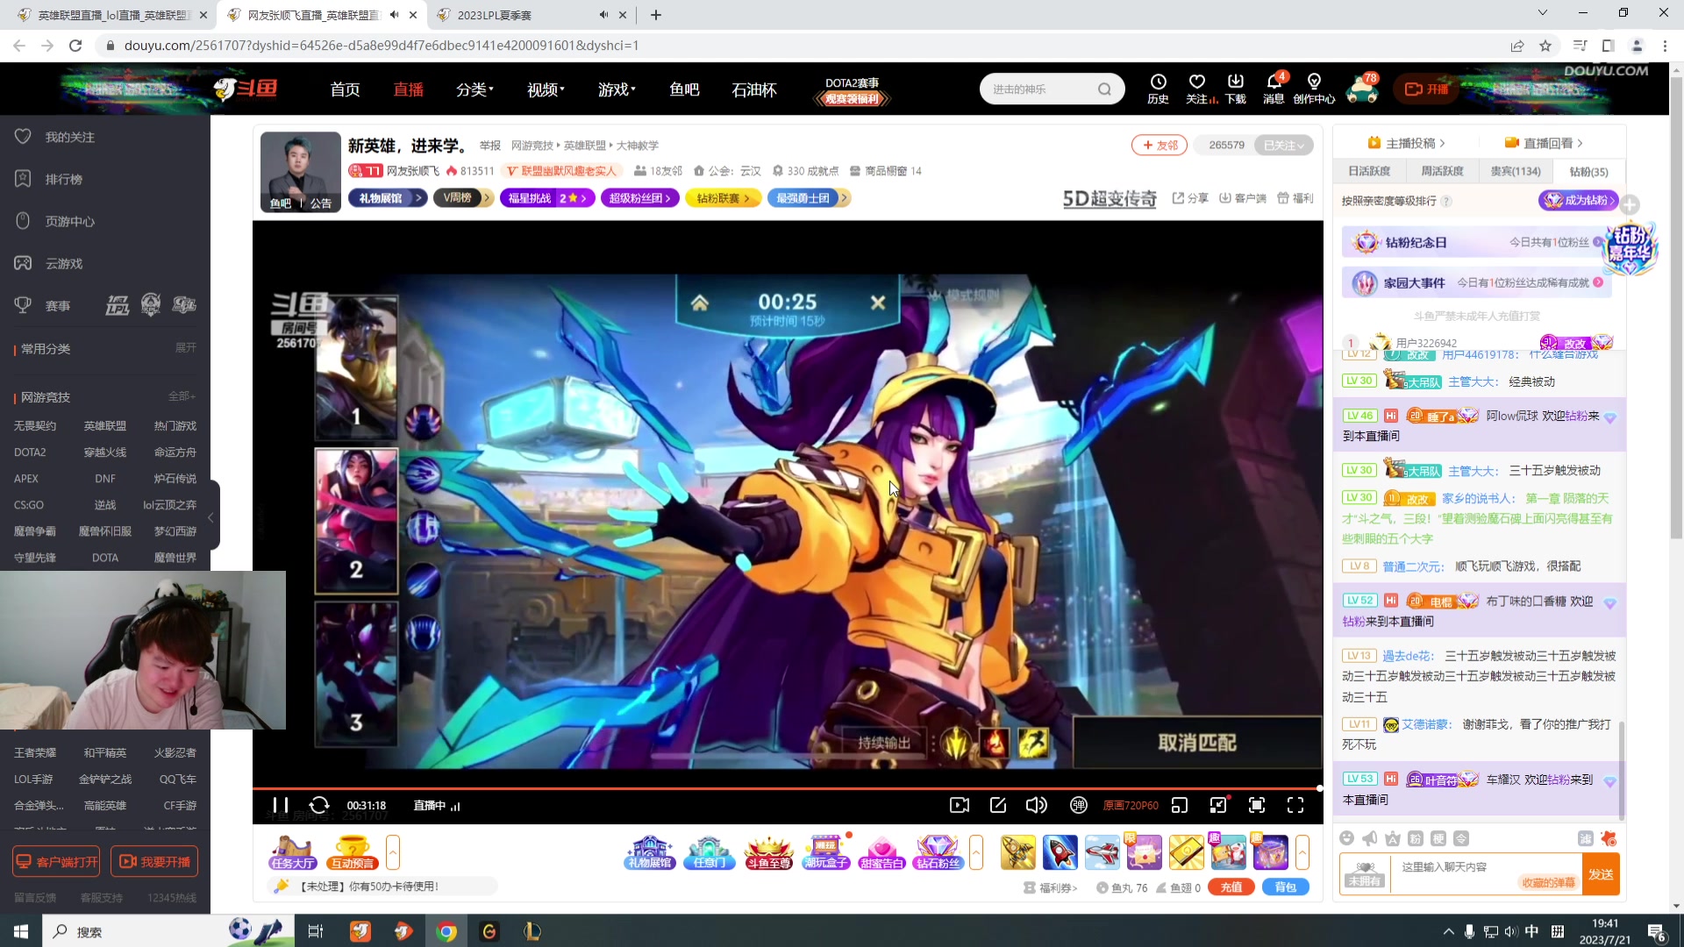Click the 令 command chat icon

coord(1461,838)
